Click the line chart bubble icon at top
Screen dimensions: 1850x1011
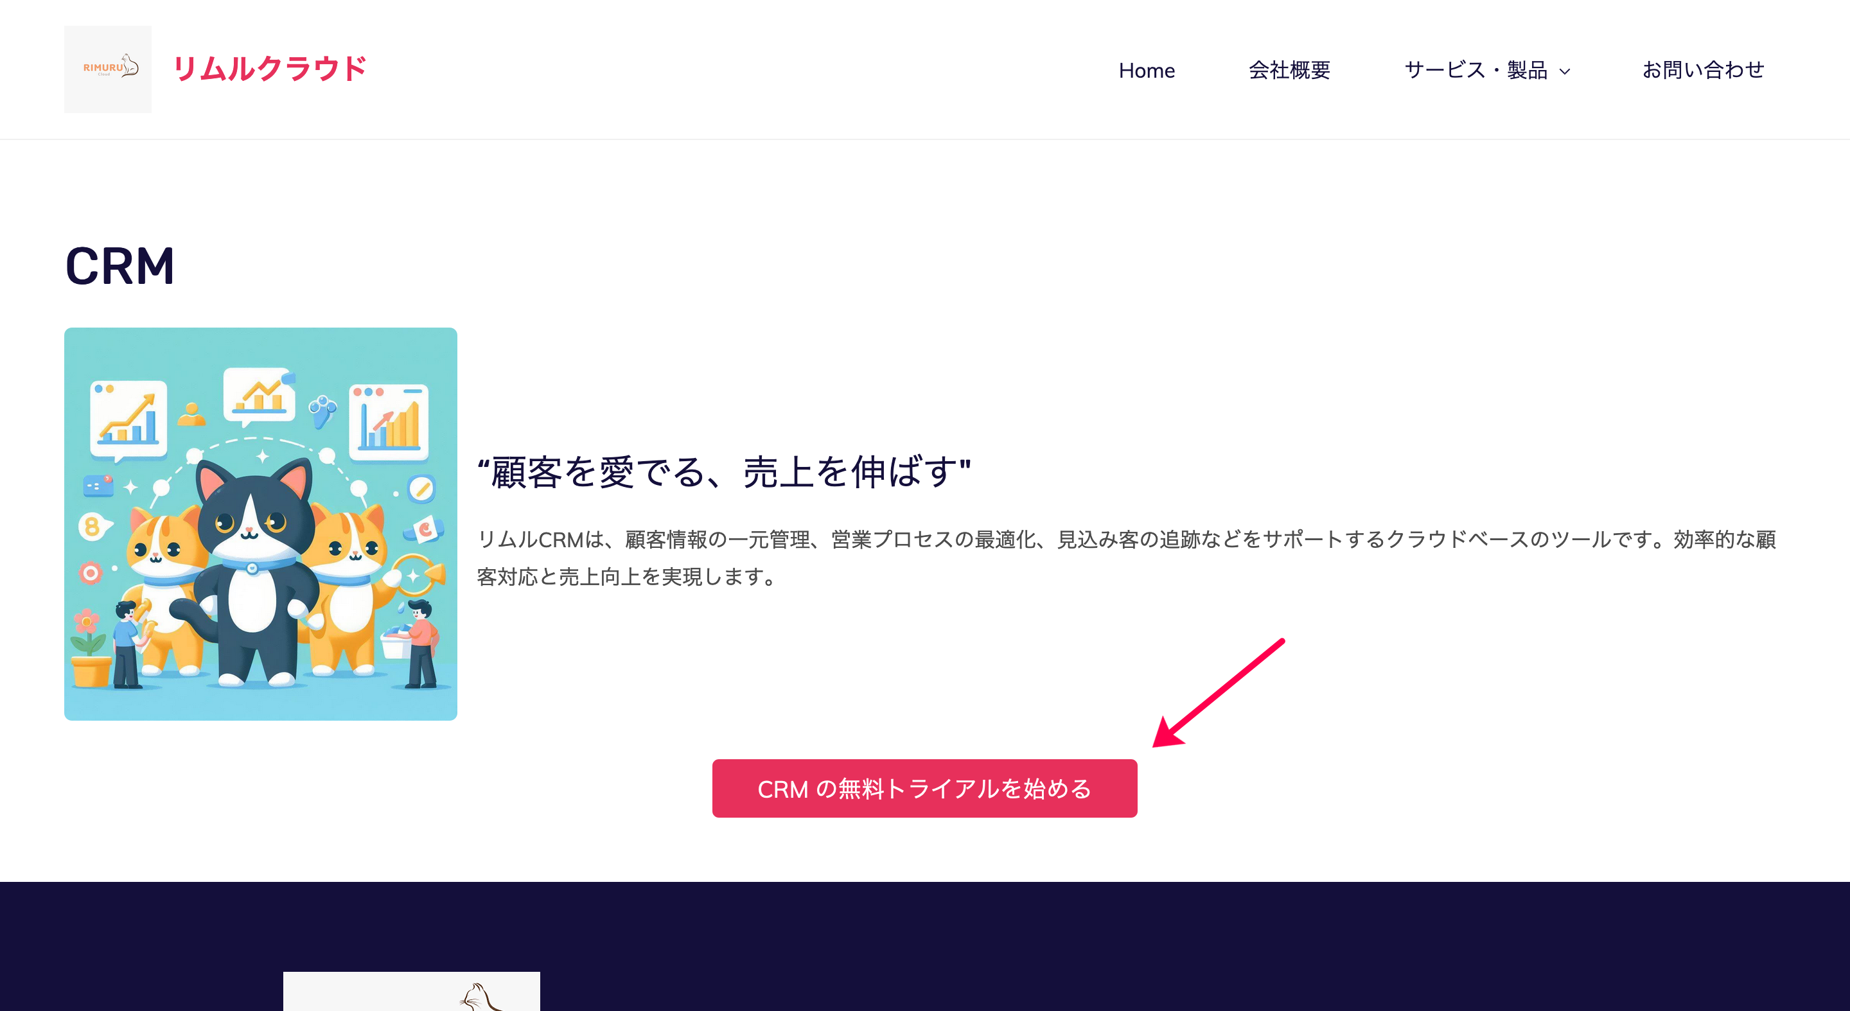(260, 394)
